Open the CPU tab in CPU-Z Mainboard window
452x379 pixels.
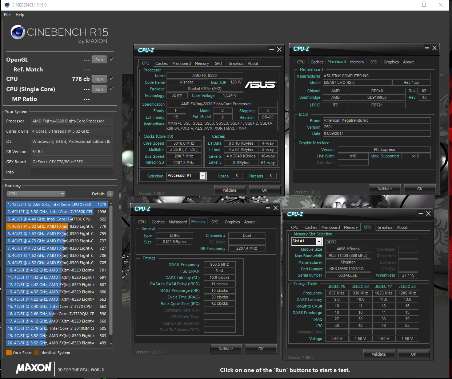point(301,62)
